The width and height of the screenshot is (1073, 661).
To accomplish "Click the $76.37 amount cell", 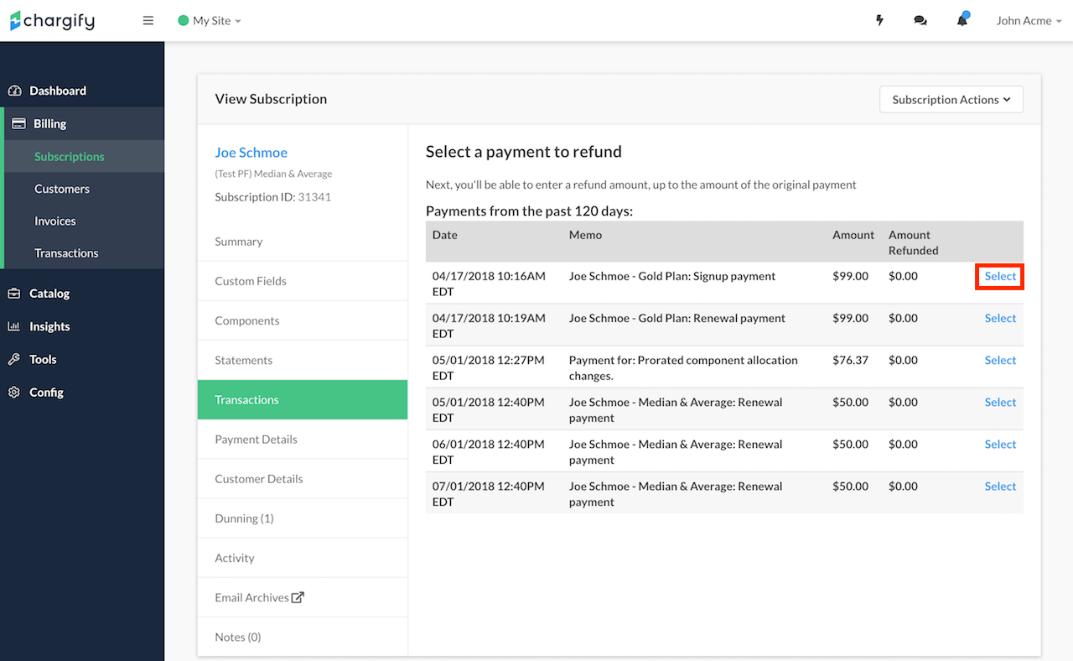I will click(x=850, y=360).
